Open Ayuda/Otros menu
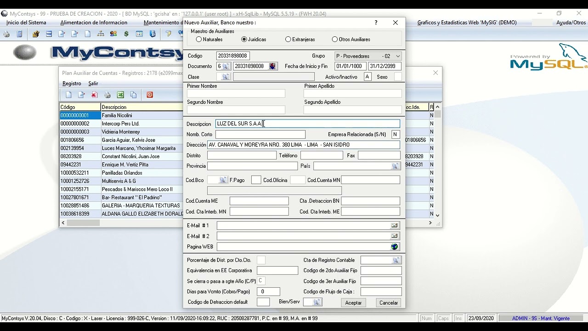This screenshot has height=331, width=588. [x=571, y=23]
